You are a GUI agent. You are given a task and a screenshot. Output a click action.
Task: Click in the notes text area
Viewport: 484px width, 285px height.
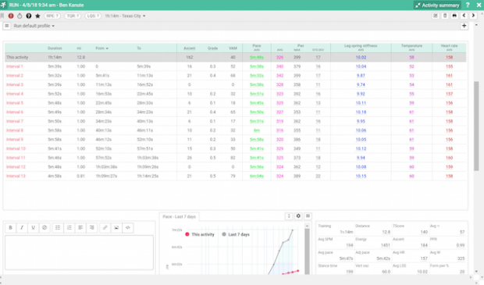point(79,252)
